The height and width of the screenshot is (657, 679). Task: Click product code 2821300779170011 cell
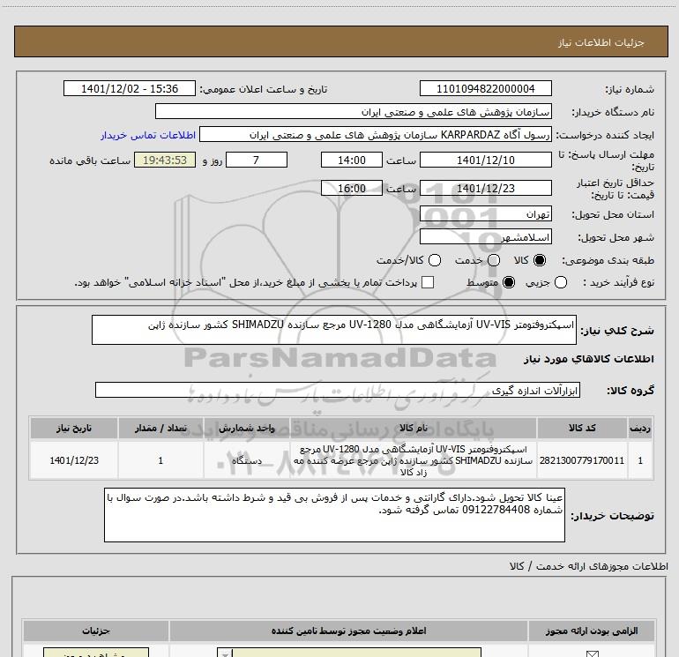pos(582,460)
